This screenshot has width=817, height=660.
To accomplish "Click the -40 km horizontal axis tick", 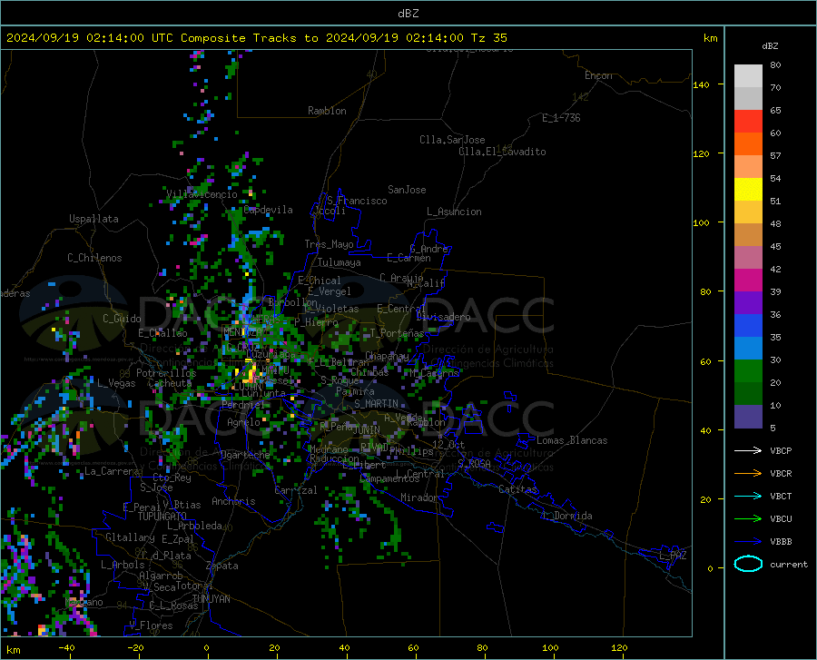I will click(x=66, y=647).
